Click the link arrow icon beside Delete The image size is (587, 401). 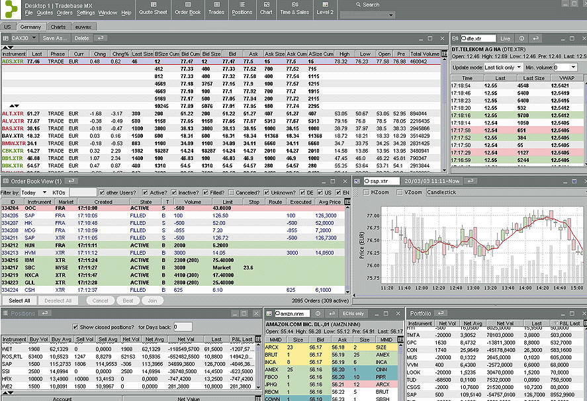pos(101,38)
